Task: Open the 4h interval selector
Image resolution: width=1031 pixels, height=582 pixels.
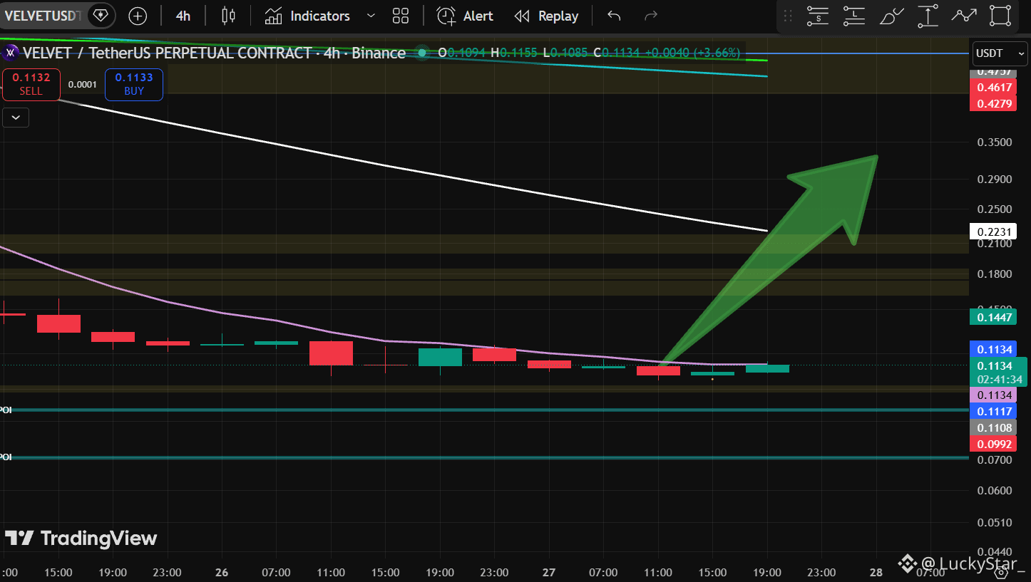Action: pyautogui.click(x=183, y=16)
